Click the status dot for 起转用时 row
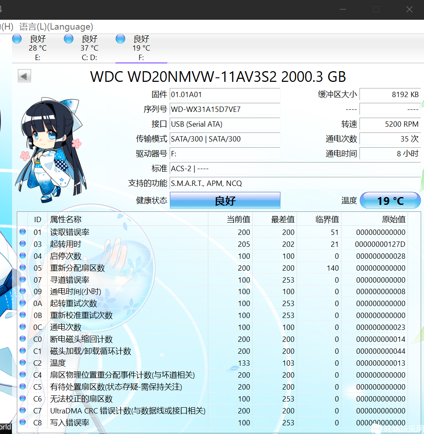Viewport: 424px width, 434px height. tap(23, 244)
